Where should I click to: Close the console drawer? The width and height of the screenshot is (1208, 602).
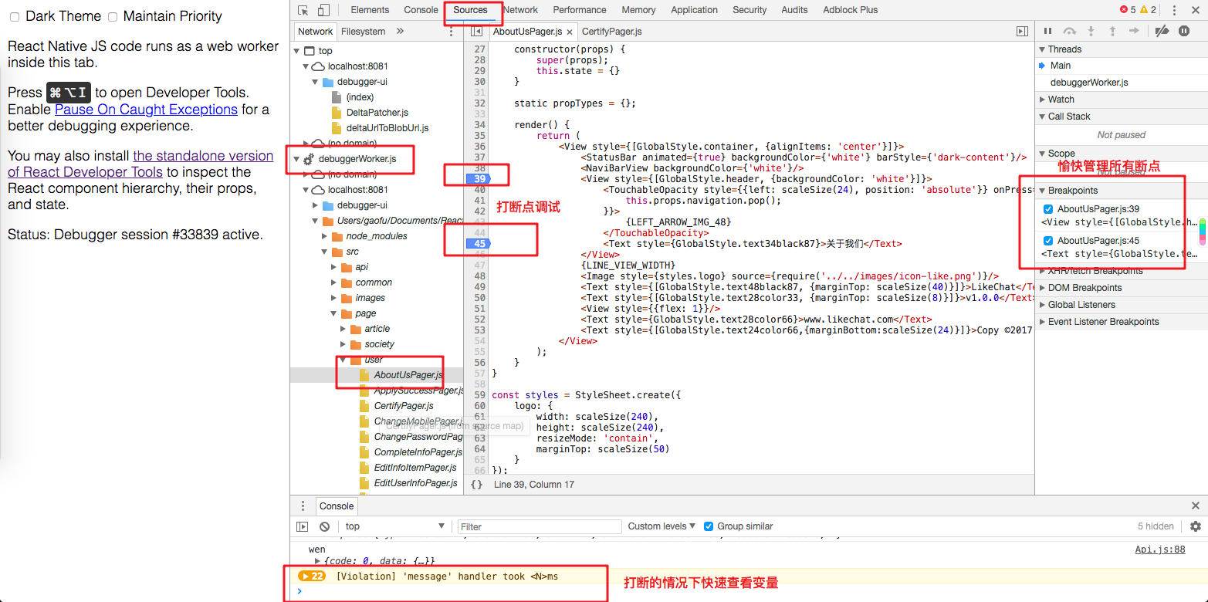pyautogui.click(x=1196, y=506)
